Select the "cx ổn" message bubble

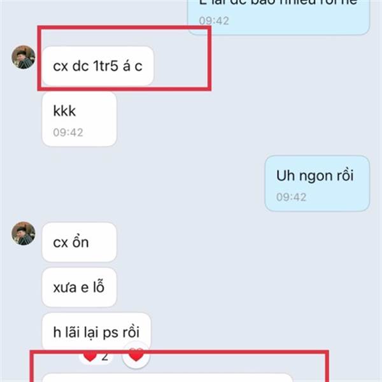point(79,242)
